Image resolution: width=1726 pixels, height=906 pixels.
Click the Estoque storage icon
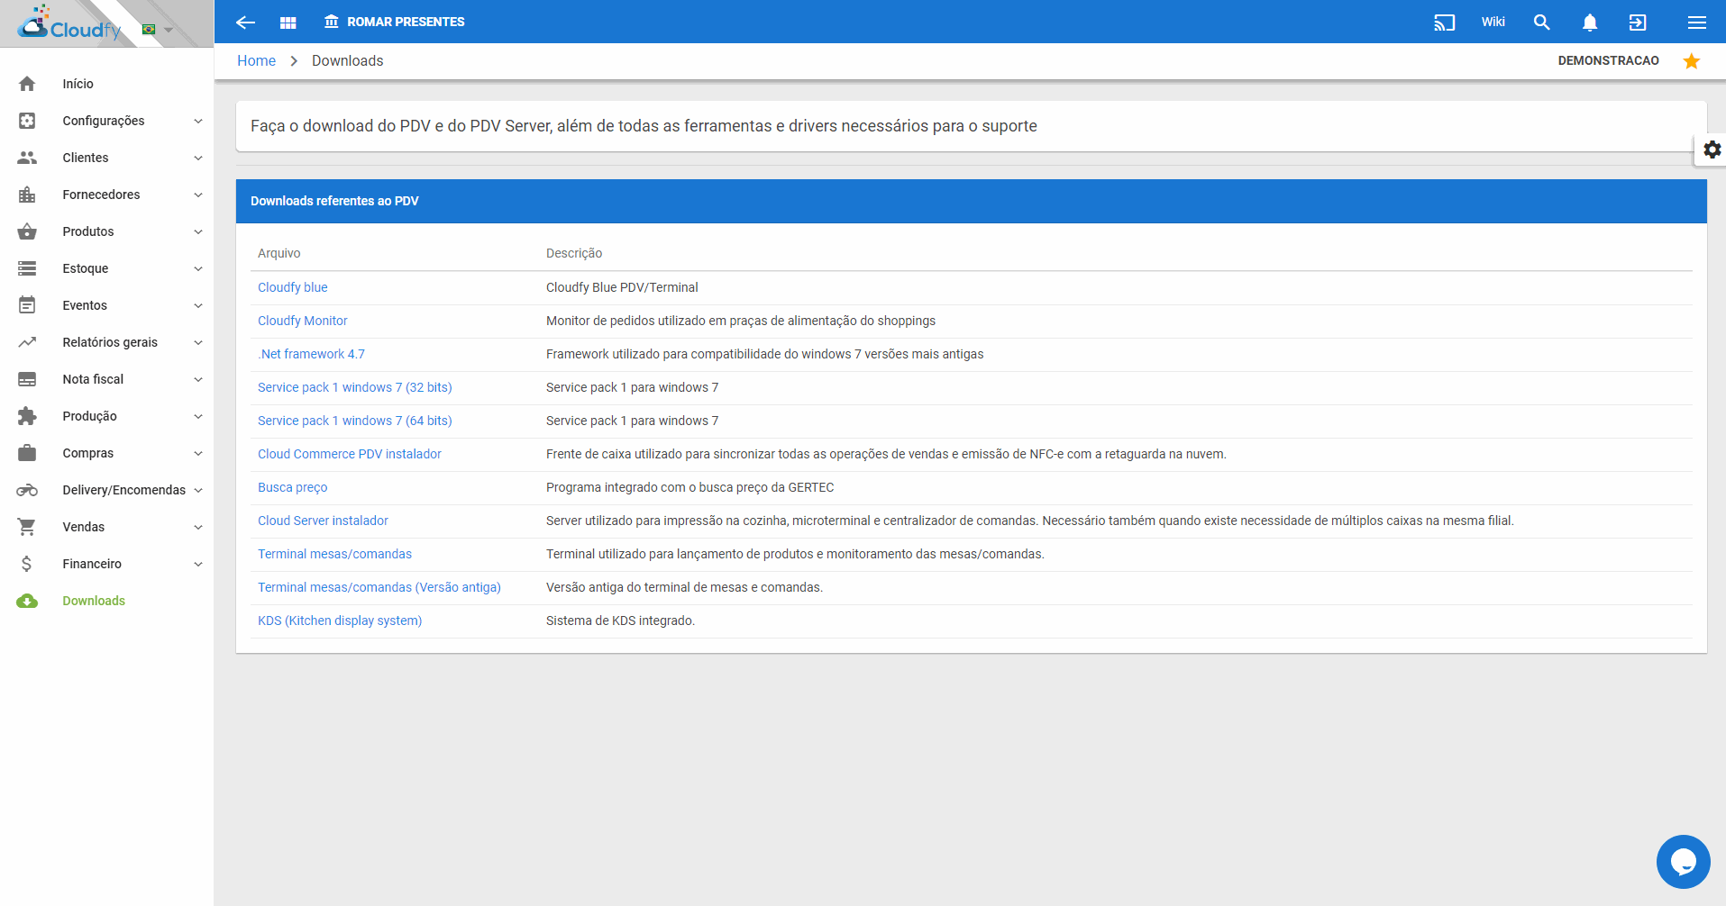pyautogui.click(x=27, y=268)
